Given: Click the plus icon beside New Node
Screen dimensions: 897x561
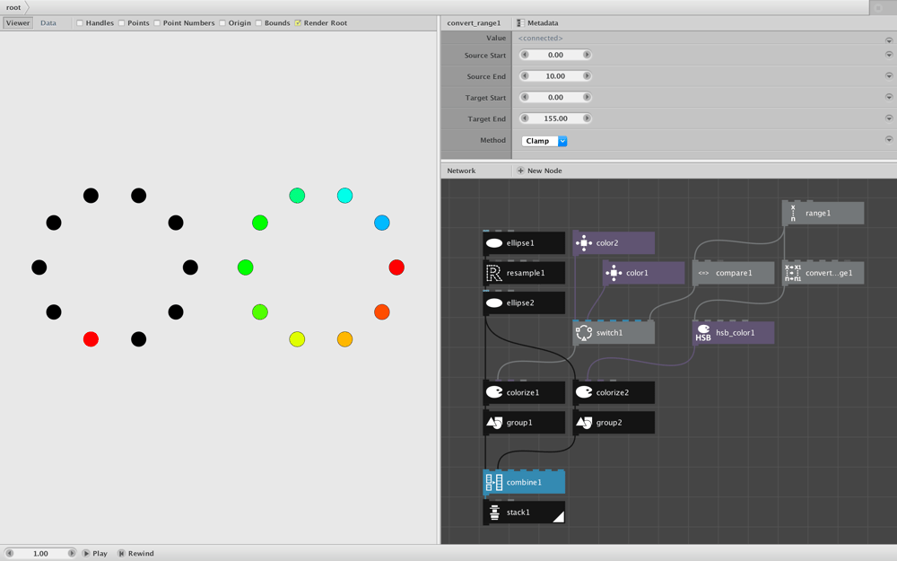Looking at the screenshot, I should (x=520, y=171).
